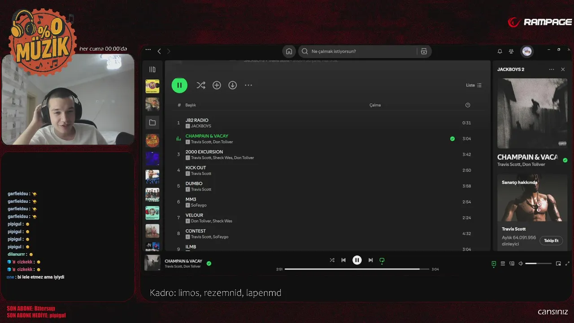Toggle smart shuffle next to the green button
The width and height of the screenshot is (574, 323).
pyautogui.click(x=201, y=85)
